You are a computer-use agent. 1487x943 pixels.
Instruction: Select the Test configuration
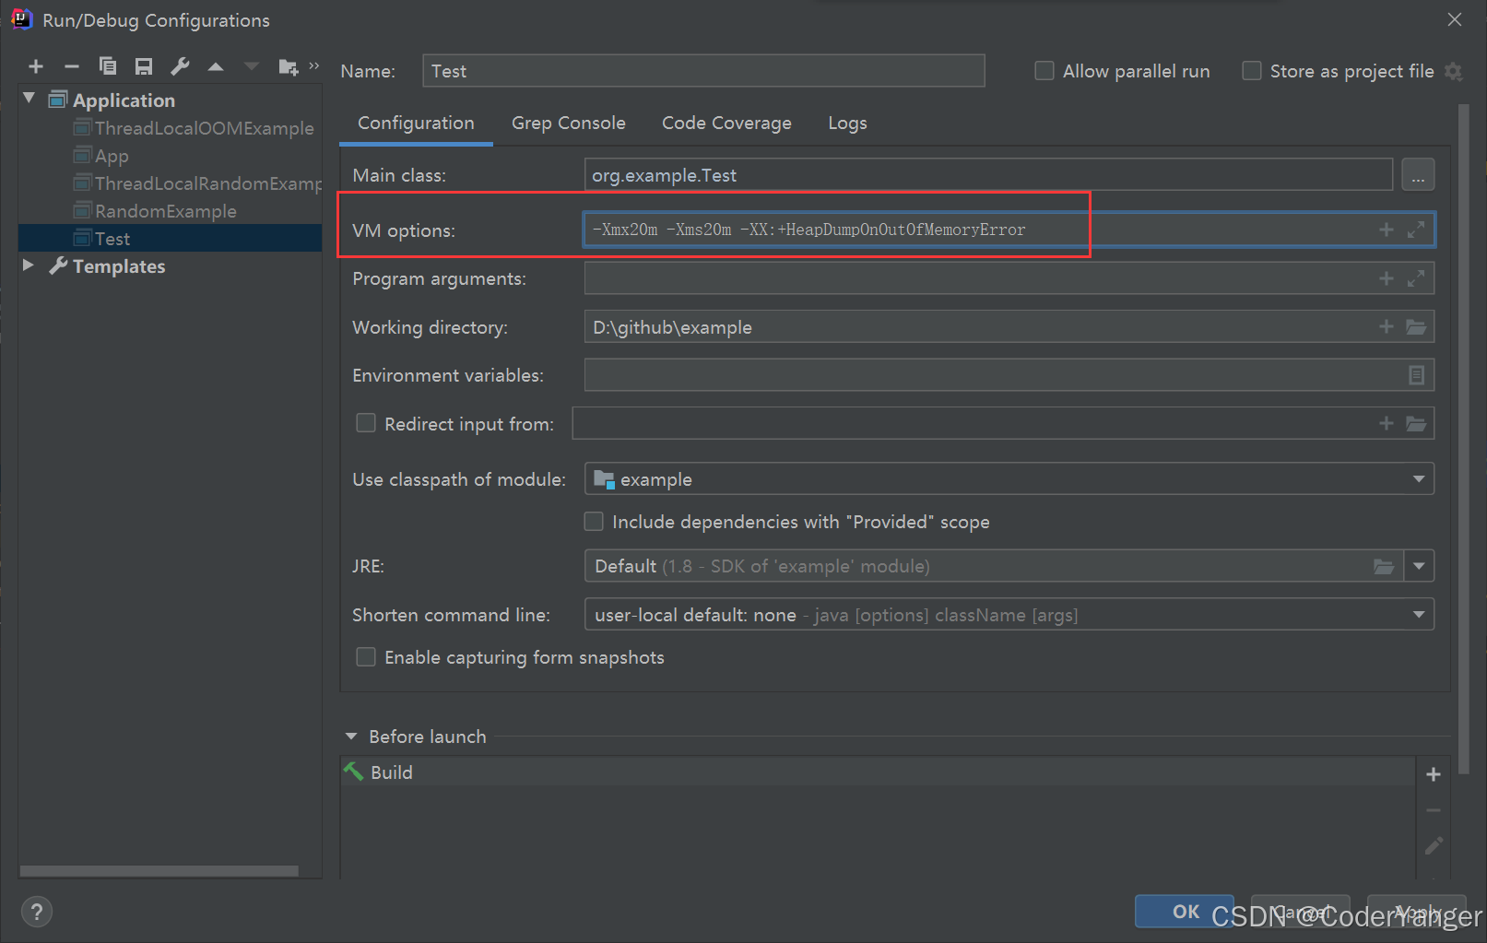coord(170,239)
